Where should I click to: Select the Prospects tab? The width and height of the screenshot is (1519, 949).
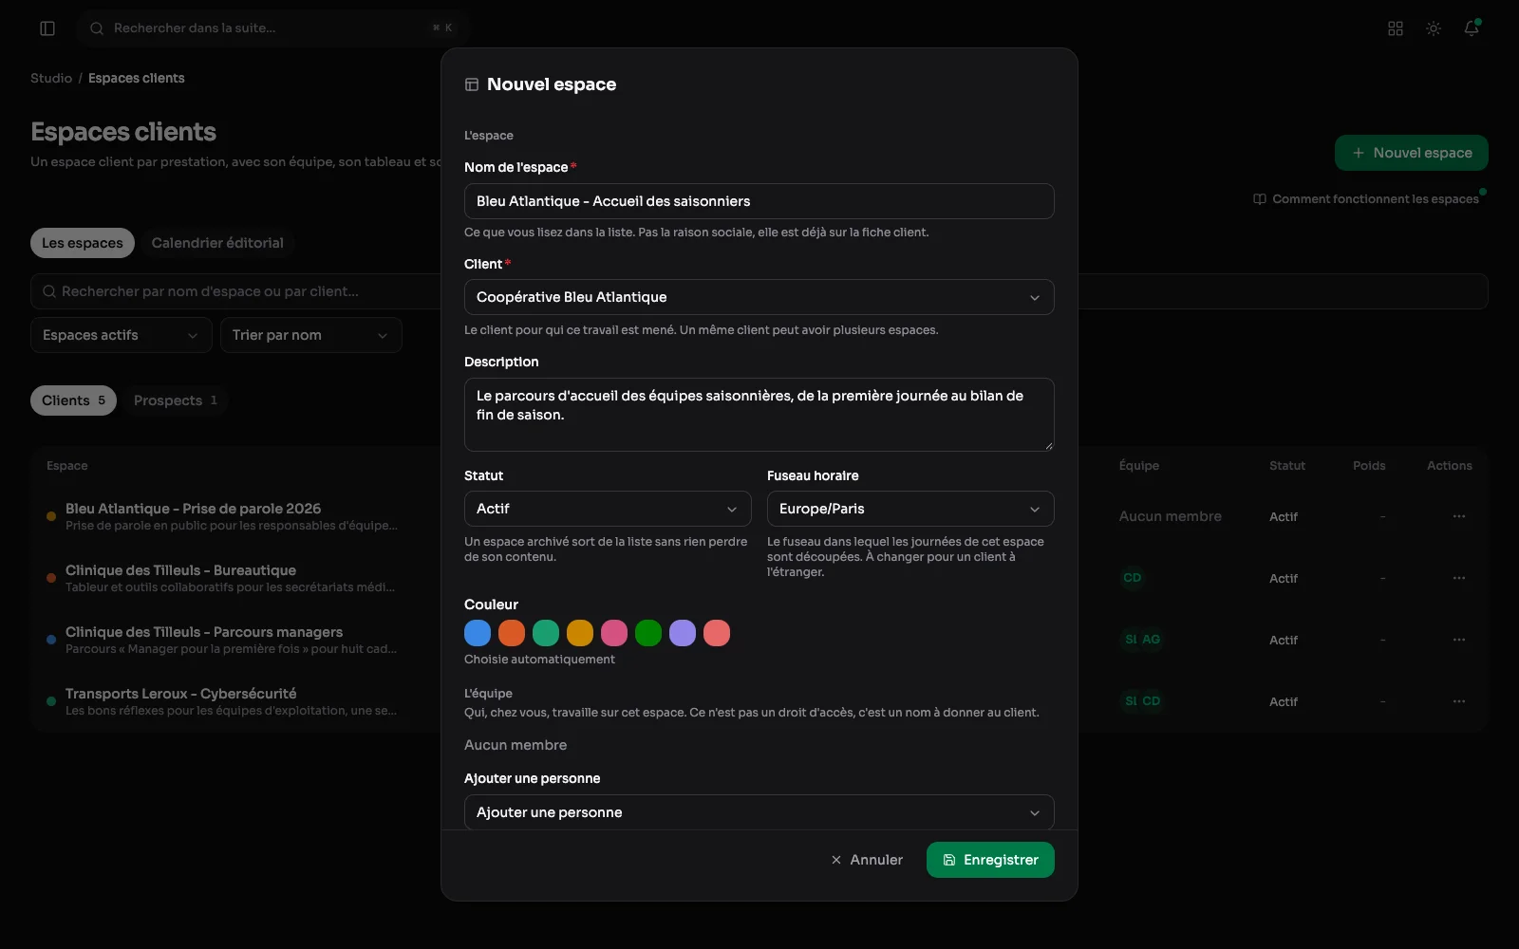tap(176, 400)
